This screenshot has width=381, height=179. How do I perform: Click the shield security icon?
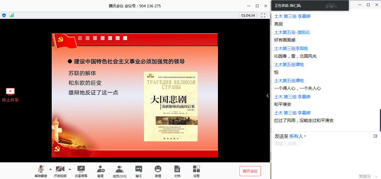tap(4, 15)
